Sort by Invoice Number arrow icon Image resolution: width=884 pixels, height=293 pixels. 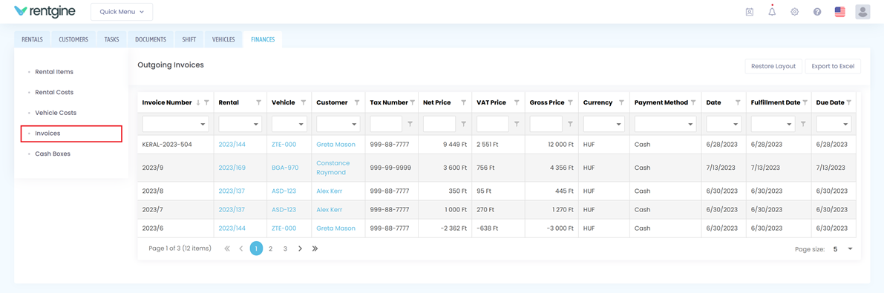click(x=198, y=102)
